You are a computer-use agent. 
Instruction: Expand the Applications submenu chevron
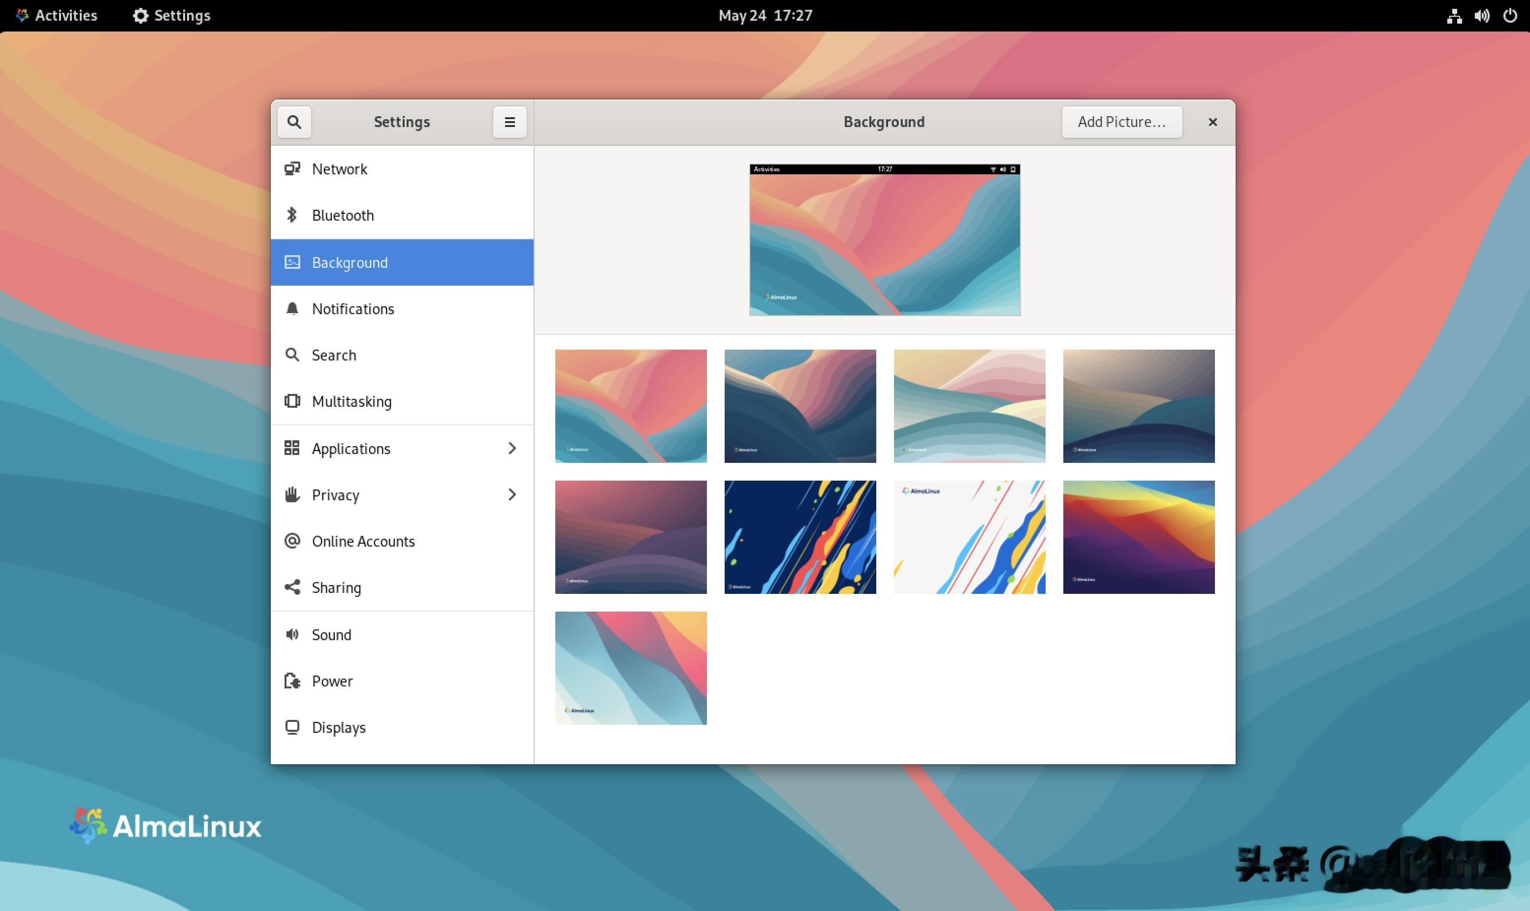(x=512, y=448)
